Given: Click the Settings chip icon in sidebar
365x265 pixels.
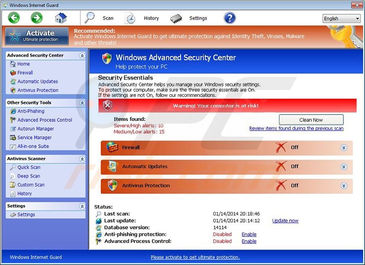Looking at the screenshot, I should click(x=13, y=215).
